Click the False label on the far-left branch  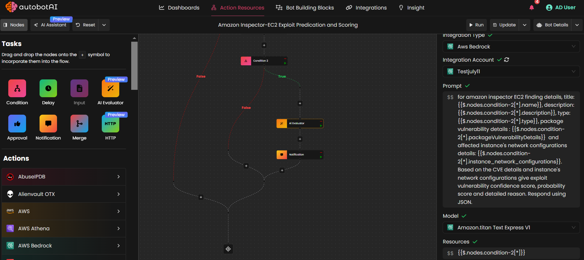point(201,76)
